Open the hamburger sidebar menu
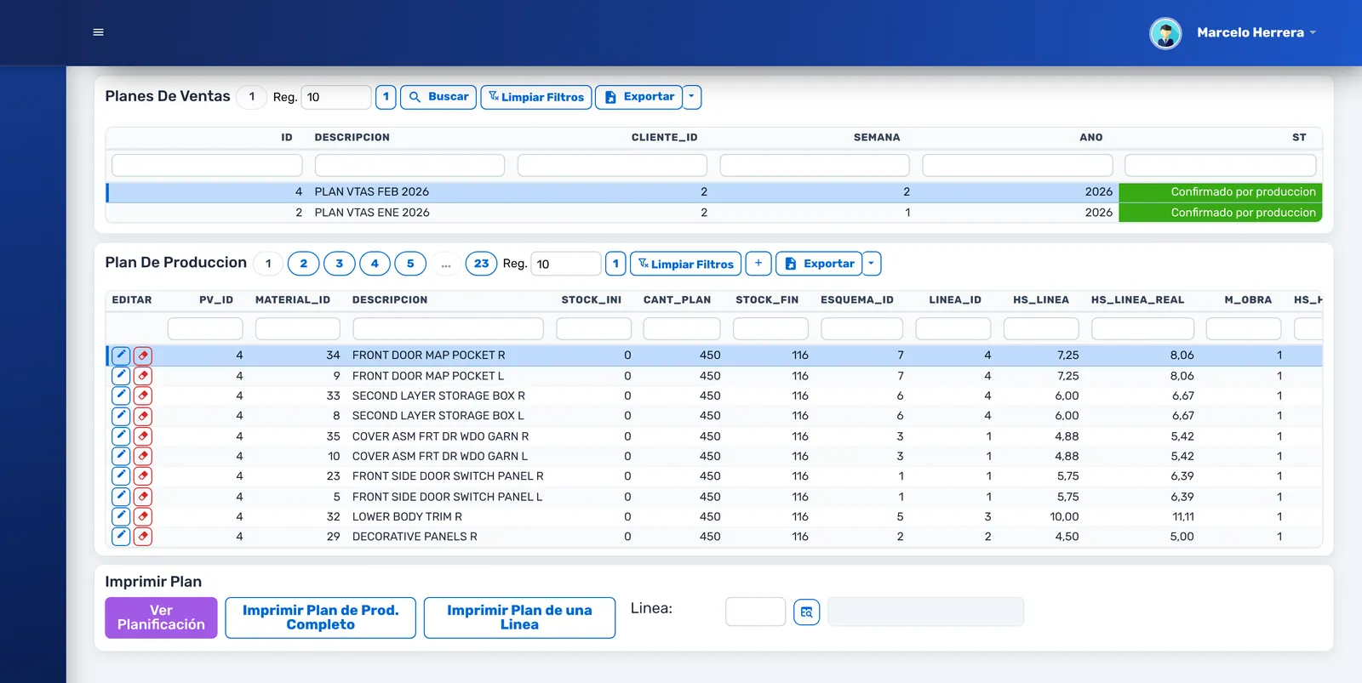 coord(98,32)
